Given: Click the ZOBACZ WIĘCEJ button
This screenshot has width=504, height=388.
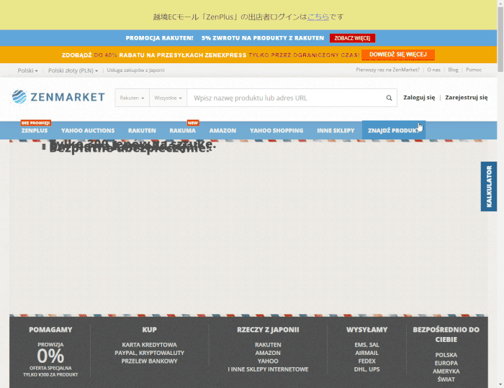Looking at the screenshot, I should [x=352, y=38].
